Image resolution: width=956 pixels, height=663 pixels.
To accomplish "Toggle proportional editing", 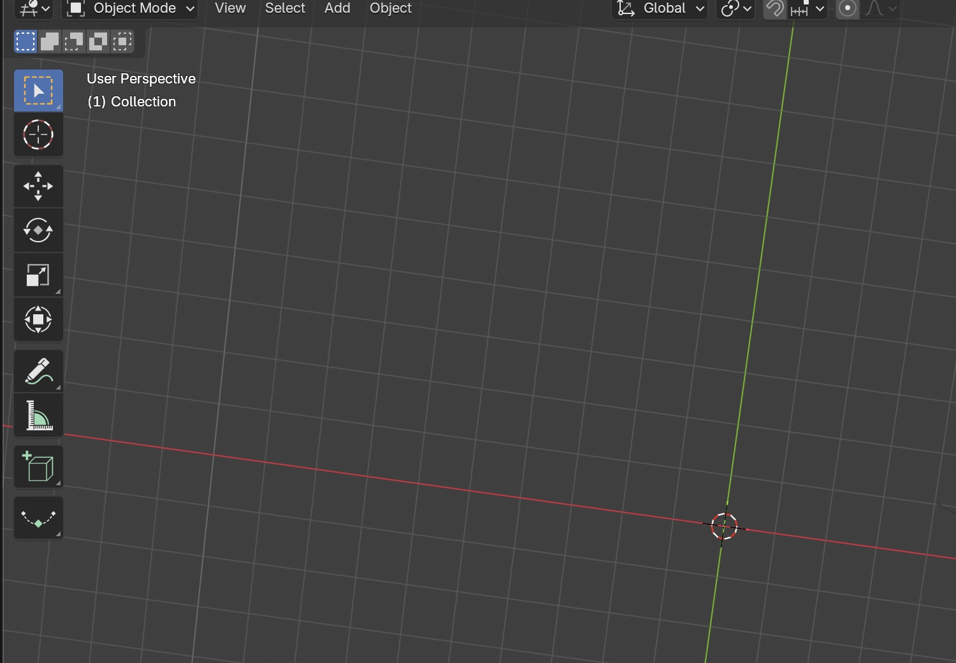I will [848, 8].
